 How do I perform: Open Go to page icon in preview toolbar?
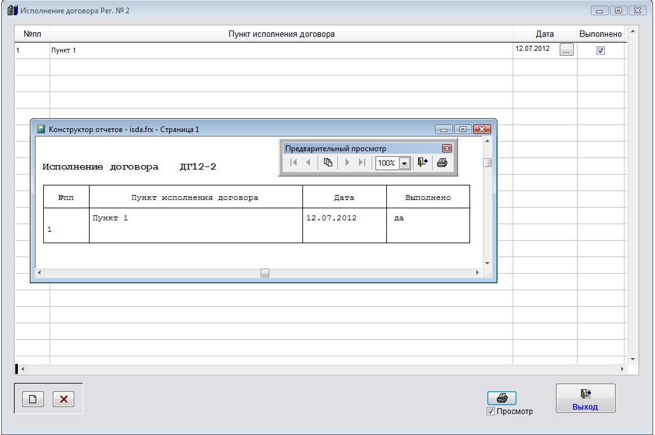tap(328, 163)
